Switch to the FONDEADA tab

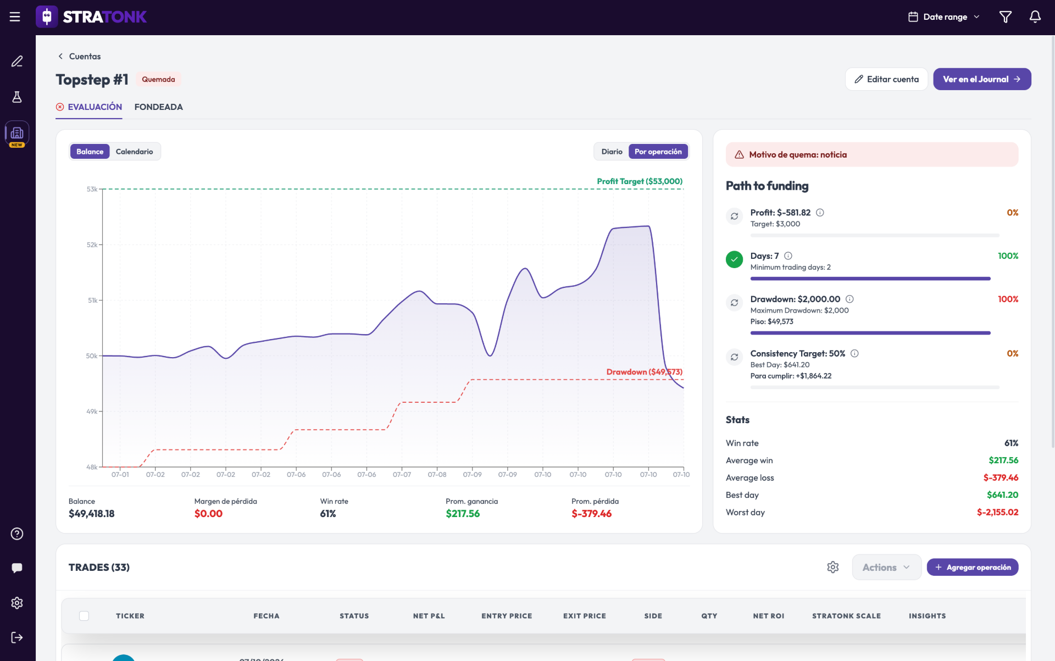tap(158, 107)
